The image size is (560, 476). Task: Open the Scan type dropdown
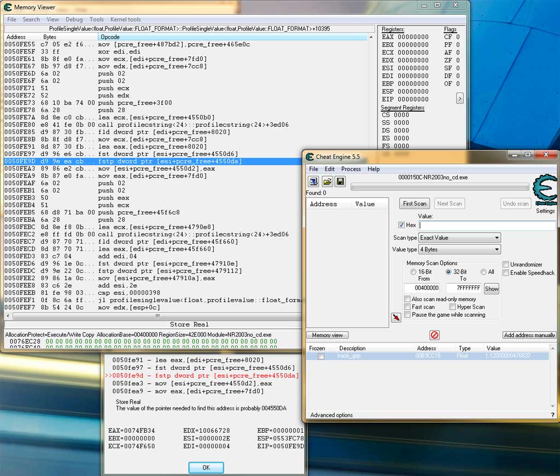(x=459, y=237)
